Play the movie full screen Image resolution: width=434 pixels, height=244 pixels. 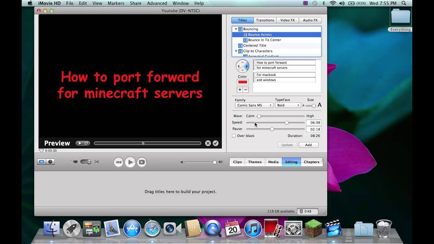pos(142,162)
